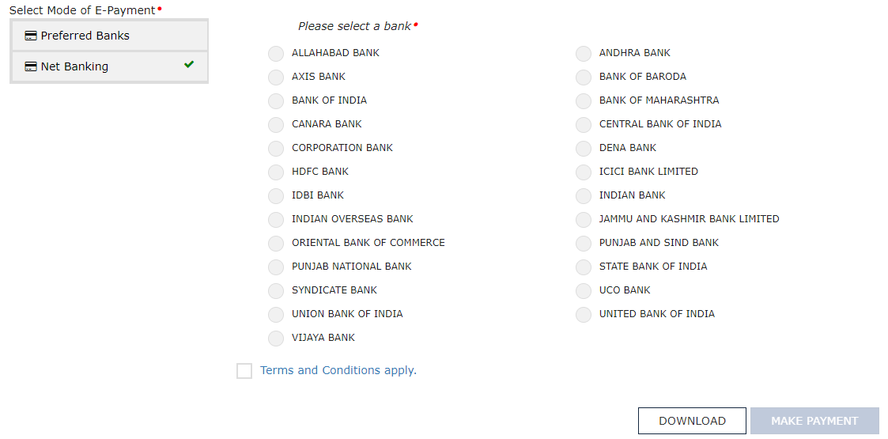Click the card icon beside Net Banking
This screenshot has width=888, height=439.
[31, 67]
